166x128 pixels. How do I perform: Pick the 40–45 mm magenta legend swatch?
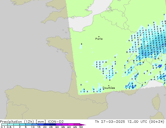71,125
